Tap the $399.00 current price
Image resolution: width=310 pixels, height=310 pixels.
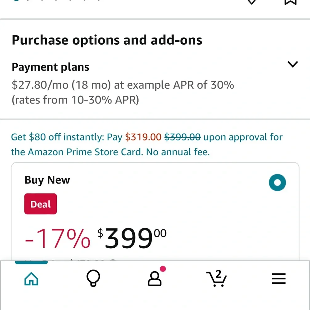132,238
